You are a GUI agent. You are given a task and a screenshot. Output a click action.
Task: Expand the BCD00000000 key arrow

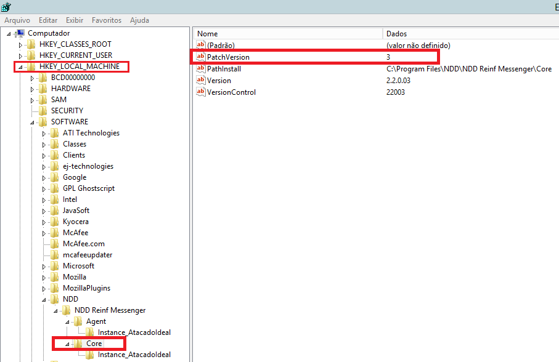point(32,78)
